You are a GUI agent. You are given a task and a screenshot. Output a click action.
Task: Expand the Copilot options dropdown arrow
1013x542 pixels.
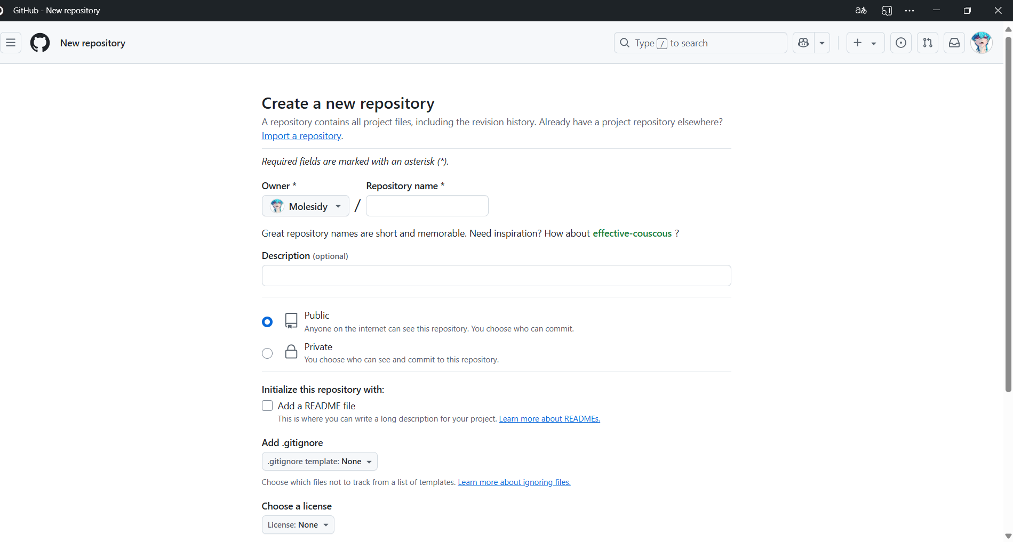click(822, 43)
